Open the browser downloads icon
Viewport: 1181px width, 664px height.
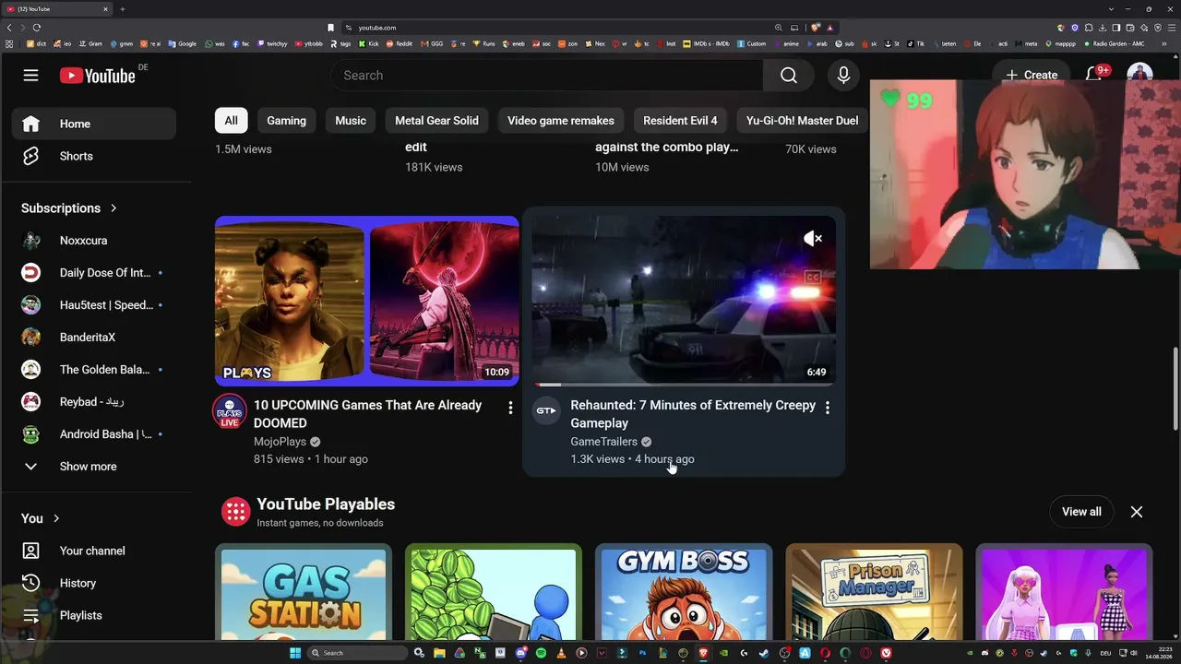click(x=1102, y=28)
